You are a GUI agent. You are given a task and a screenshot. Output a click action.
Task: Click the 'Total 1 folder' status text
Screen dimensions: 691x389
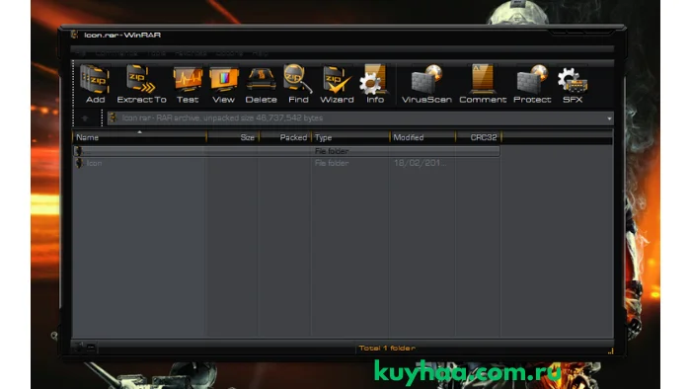387,349
